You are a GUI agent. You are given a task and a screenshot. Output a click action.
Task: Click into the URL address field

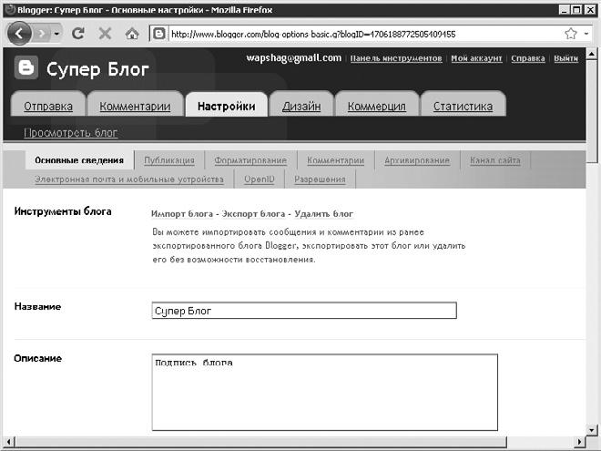pyautogui.click(x=366, y=34)
